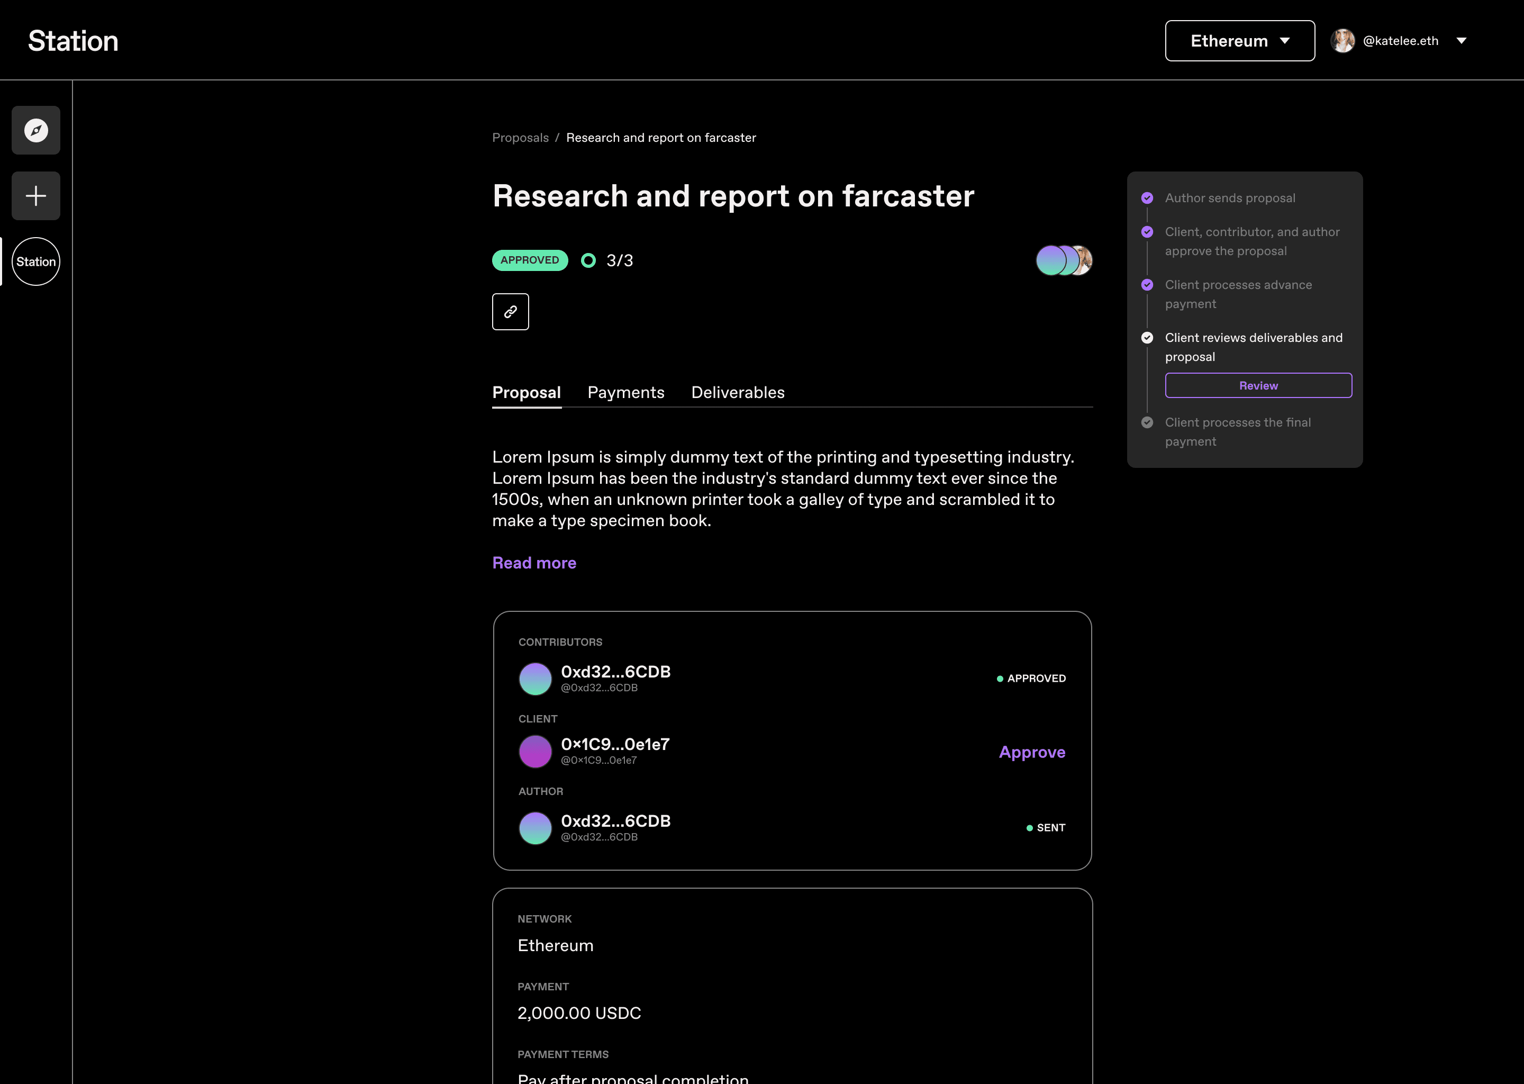
Task: Click the contributor 0xd32...6CDB gradient avatar
Action: [535, 679]
